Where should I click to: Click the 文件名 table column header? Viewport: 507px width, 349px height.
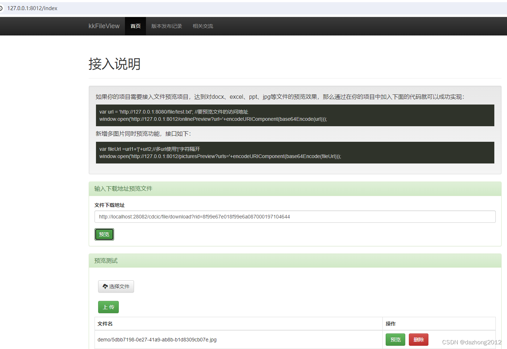coord(105,324)
